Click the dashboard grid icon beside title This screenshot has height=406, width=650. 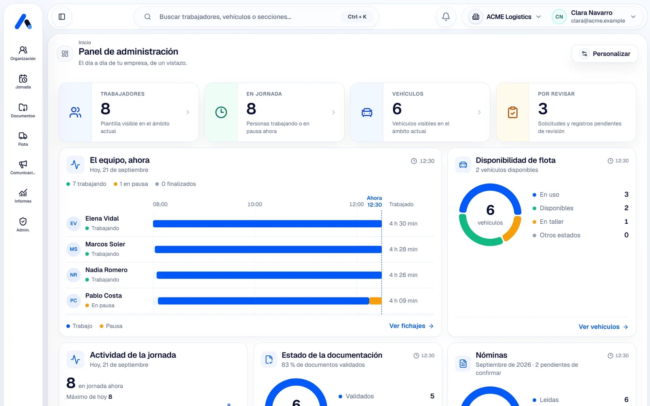(x=65, y=54)
